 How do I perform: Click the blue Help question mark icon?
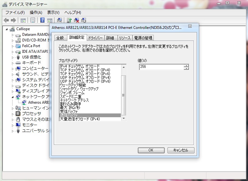(42, 20)
